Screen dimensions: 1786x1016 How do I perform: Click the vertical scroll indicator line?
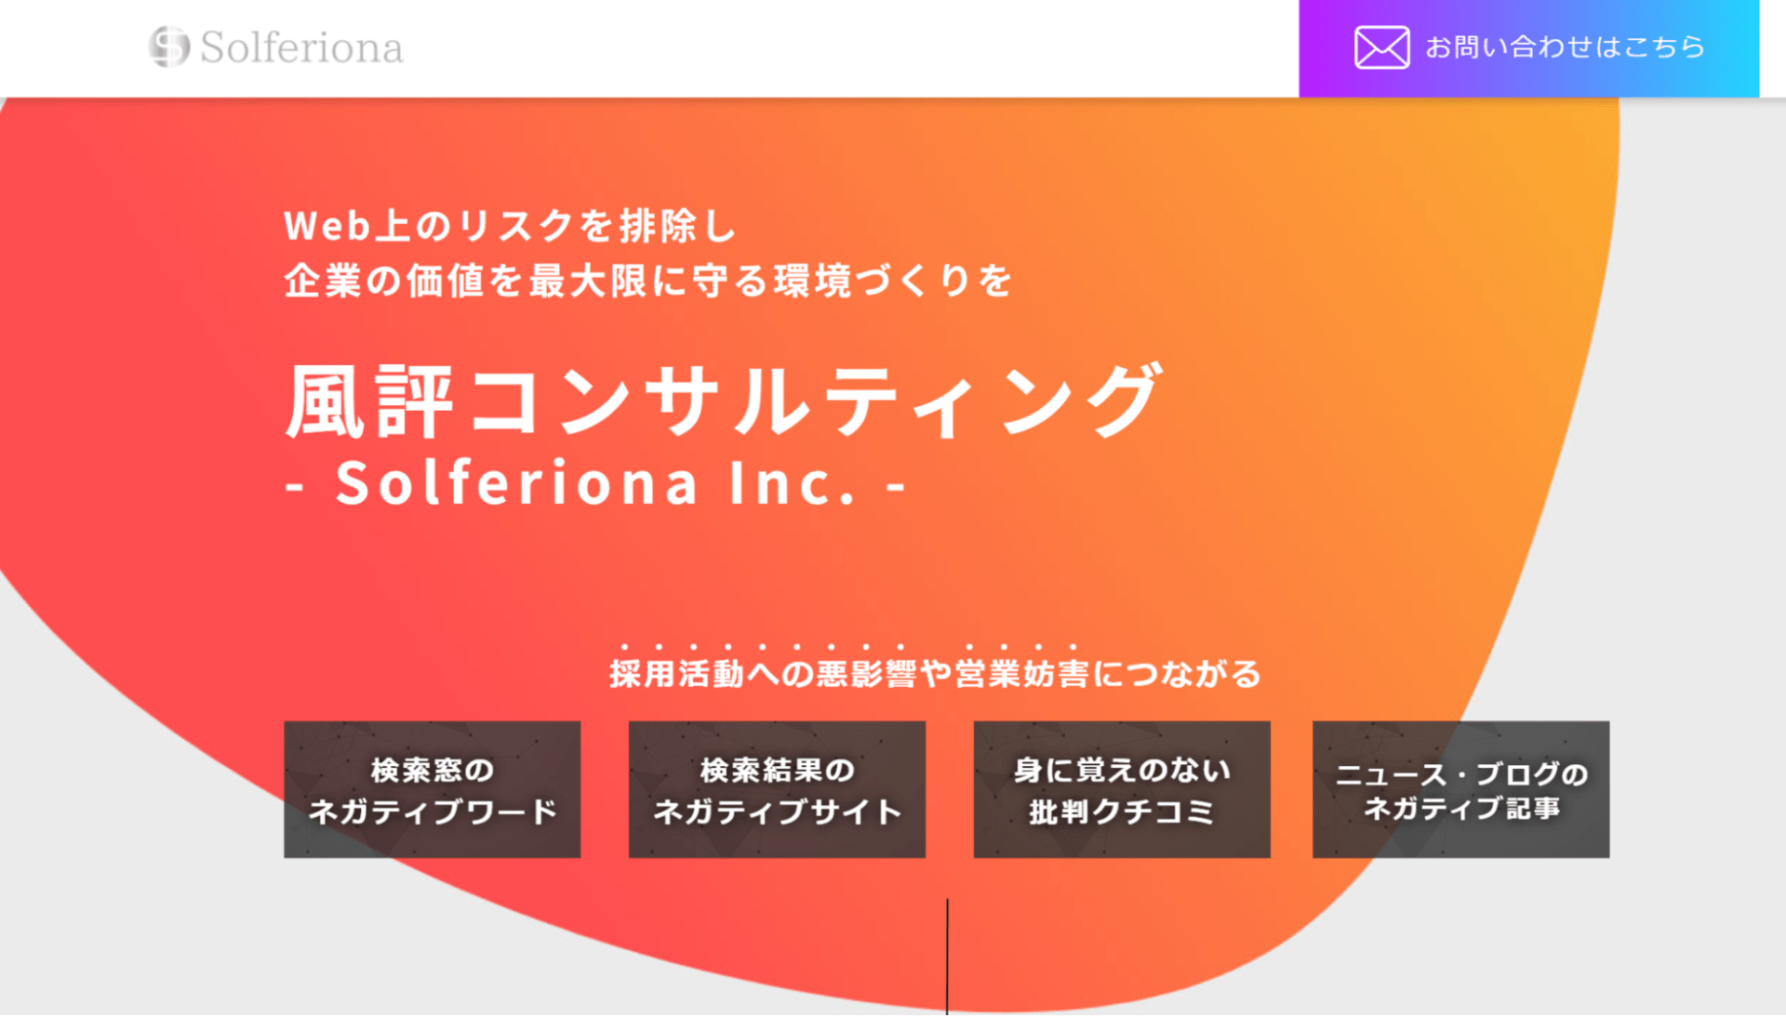(947, 956)
